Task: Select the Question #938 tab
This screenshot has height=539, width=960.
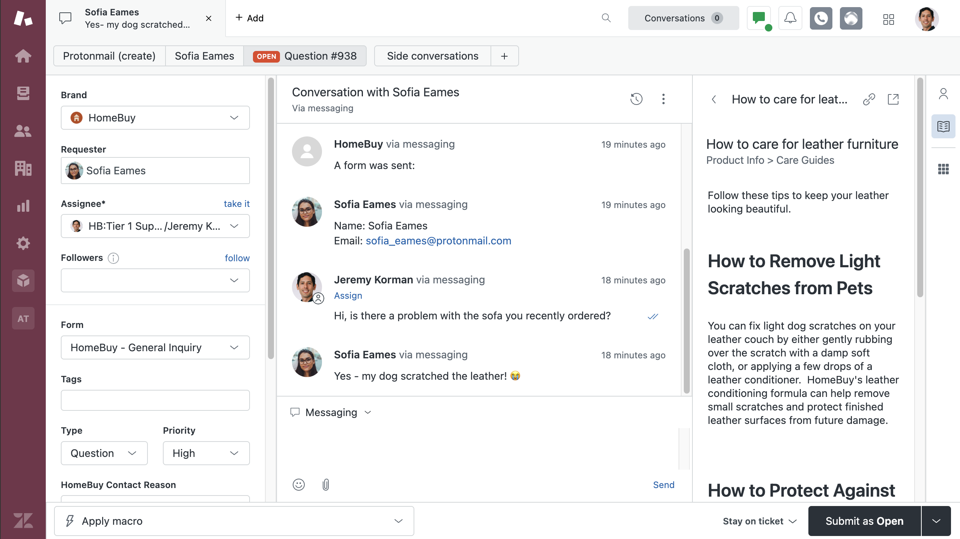Action: pyautogui.click(x=305, y=56)
